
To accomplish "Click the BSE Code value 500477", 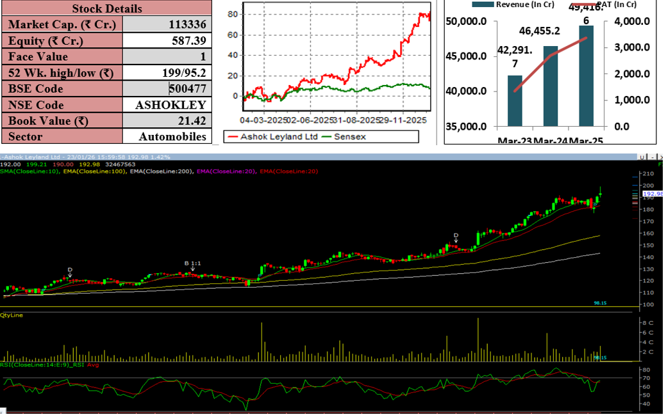I will (187, 89).
